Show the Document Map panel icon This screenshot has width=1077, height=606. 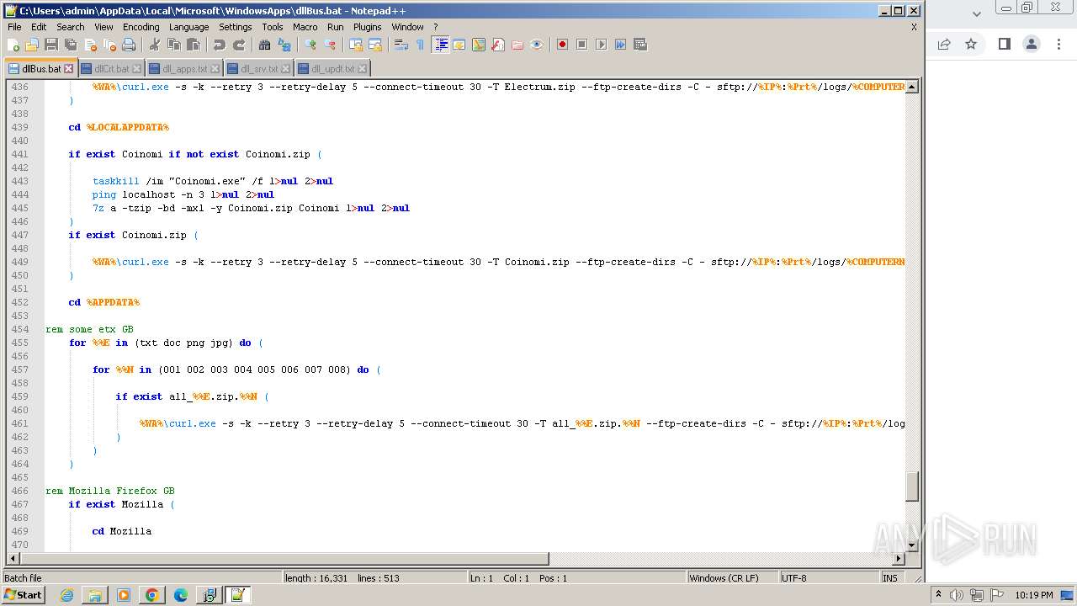point(479,45)
